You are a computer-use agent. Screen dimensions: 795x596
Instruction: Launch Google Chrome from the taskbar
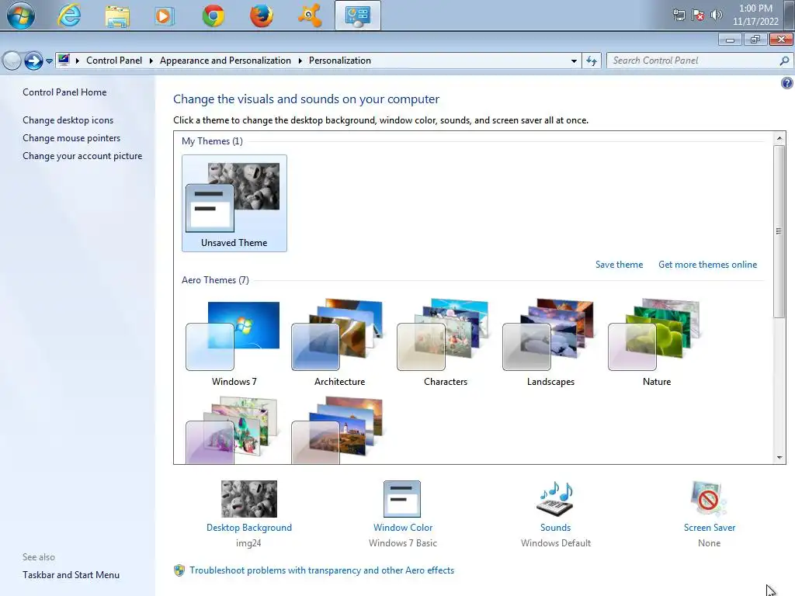coord(213,16)
